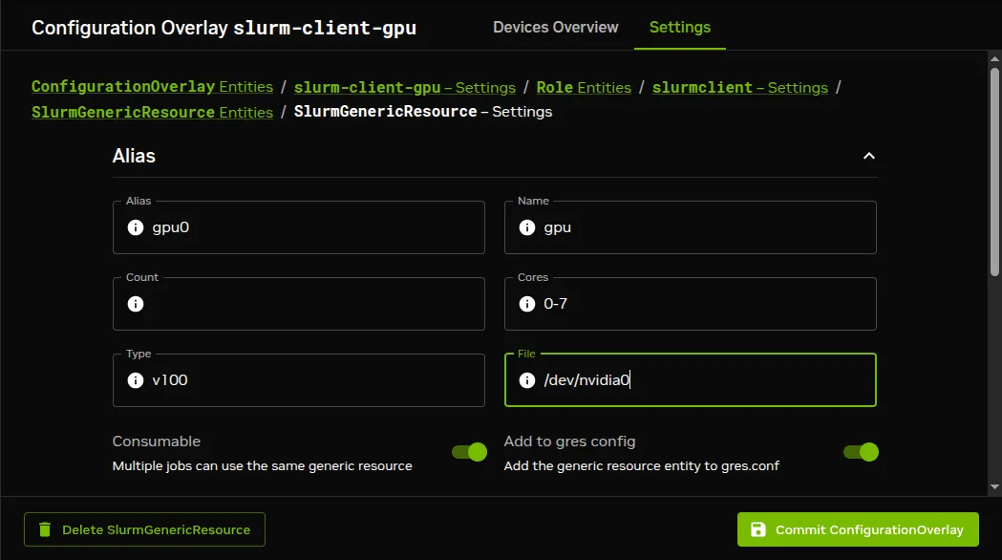Click 'Multiple jobs can use the same generic resource'

(x=262, y=466)
